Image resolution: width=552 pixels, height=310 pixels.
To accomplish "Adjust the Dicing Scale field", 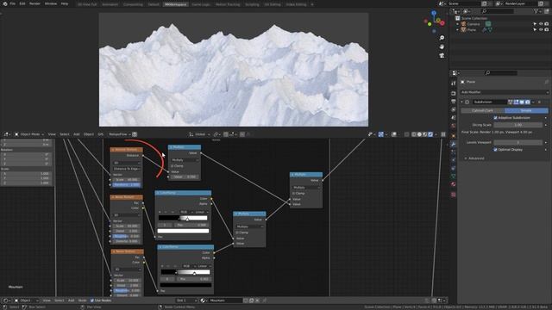I will pos(517,125).
